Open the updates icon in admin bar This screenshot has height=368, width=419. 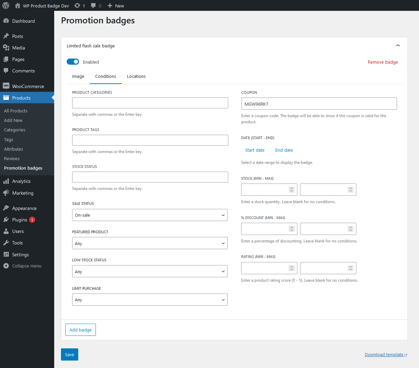pyautogui.click(x=77, y=5)
